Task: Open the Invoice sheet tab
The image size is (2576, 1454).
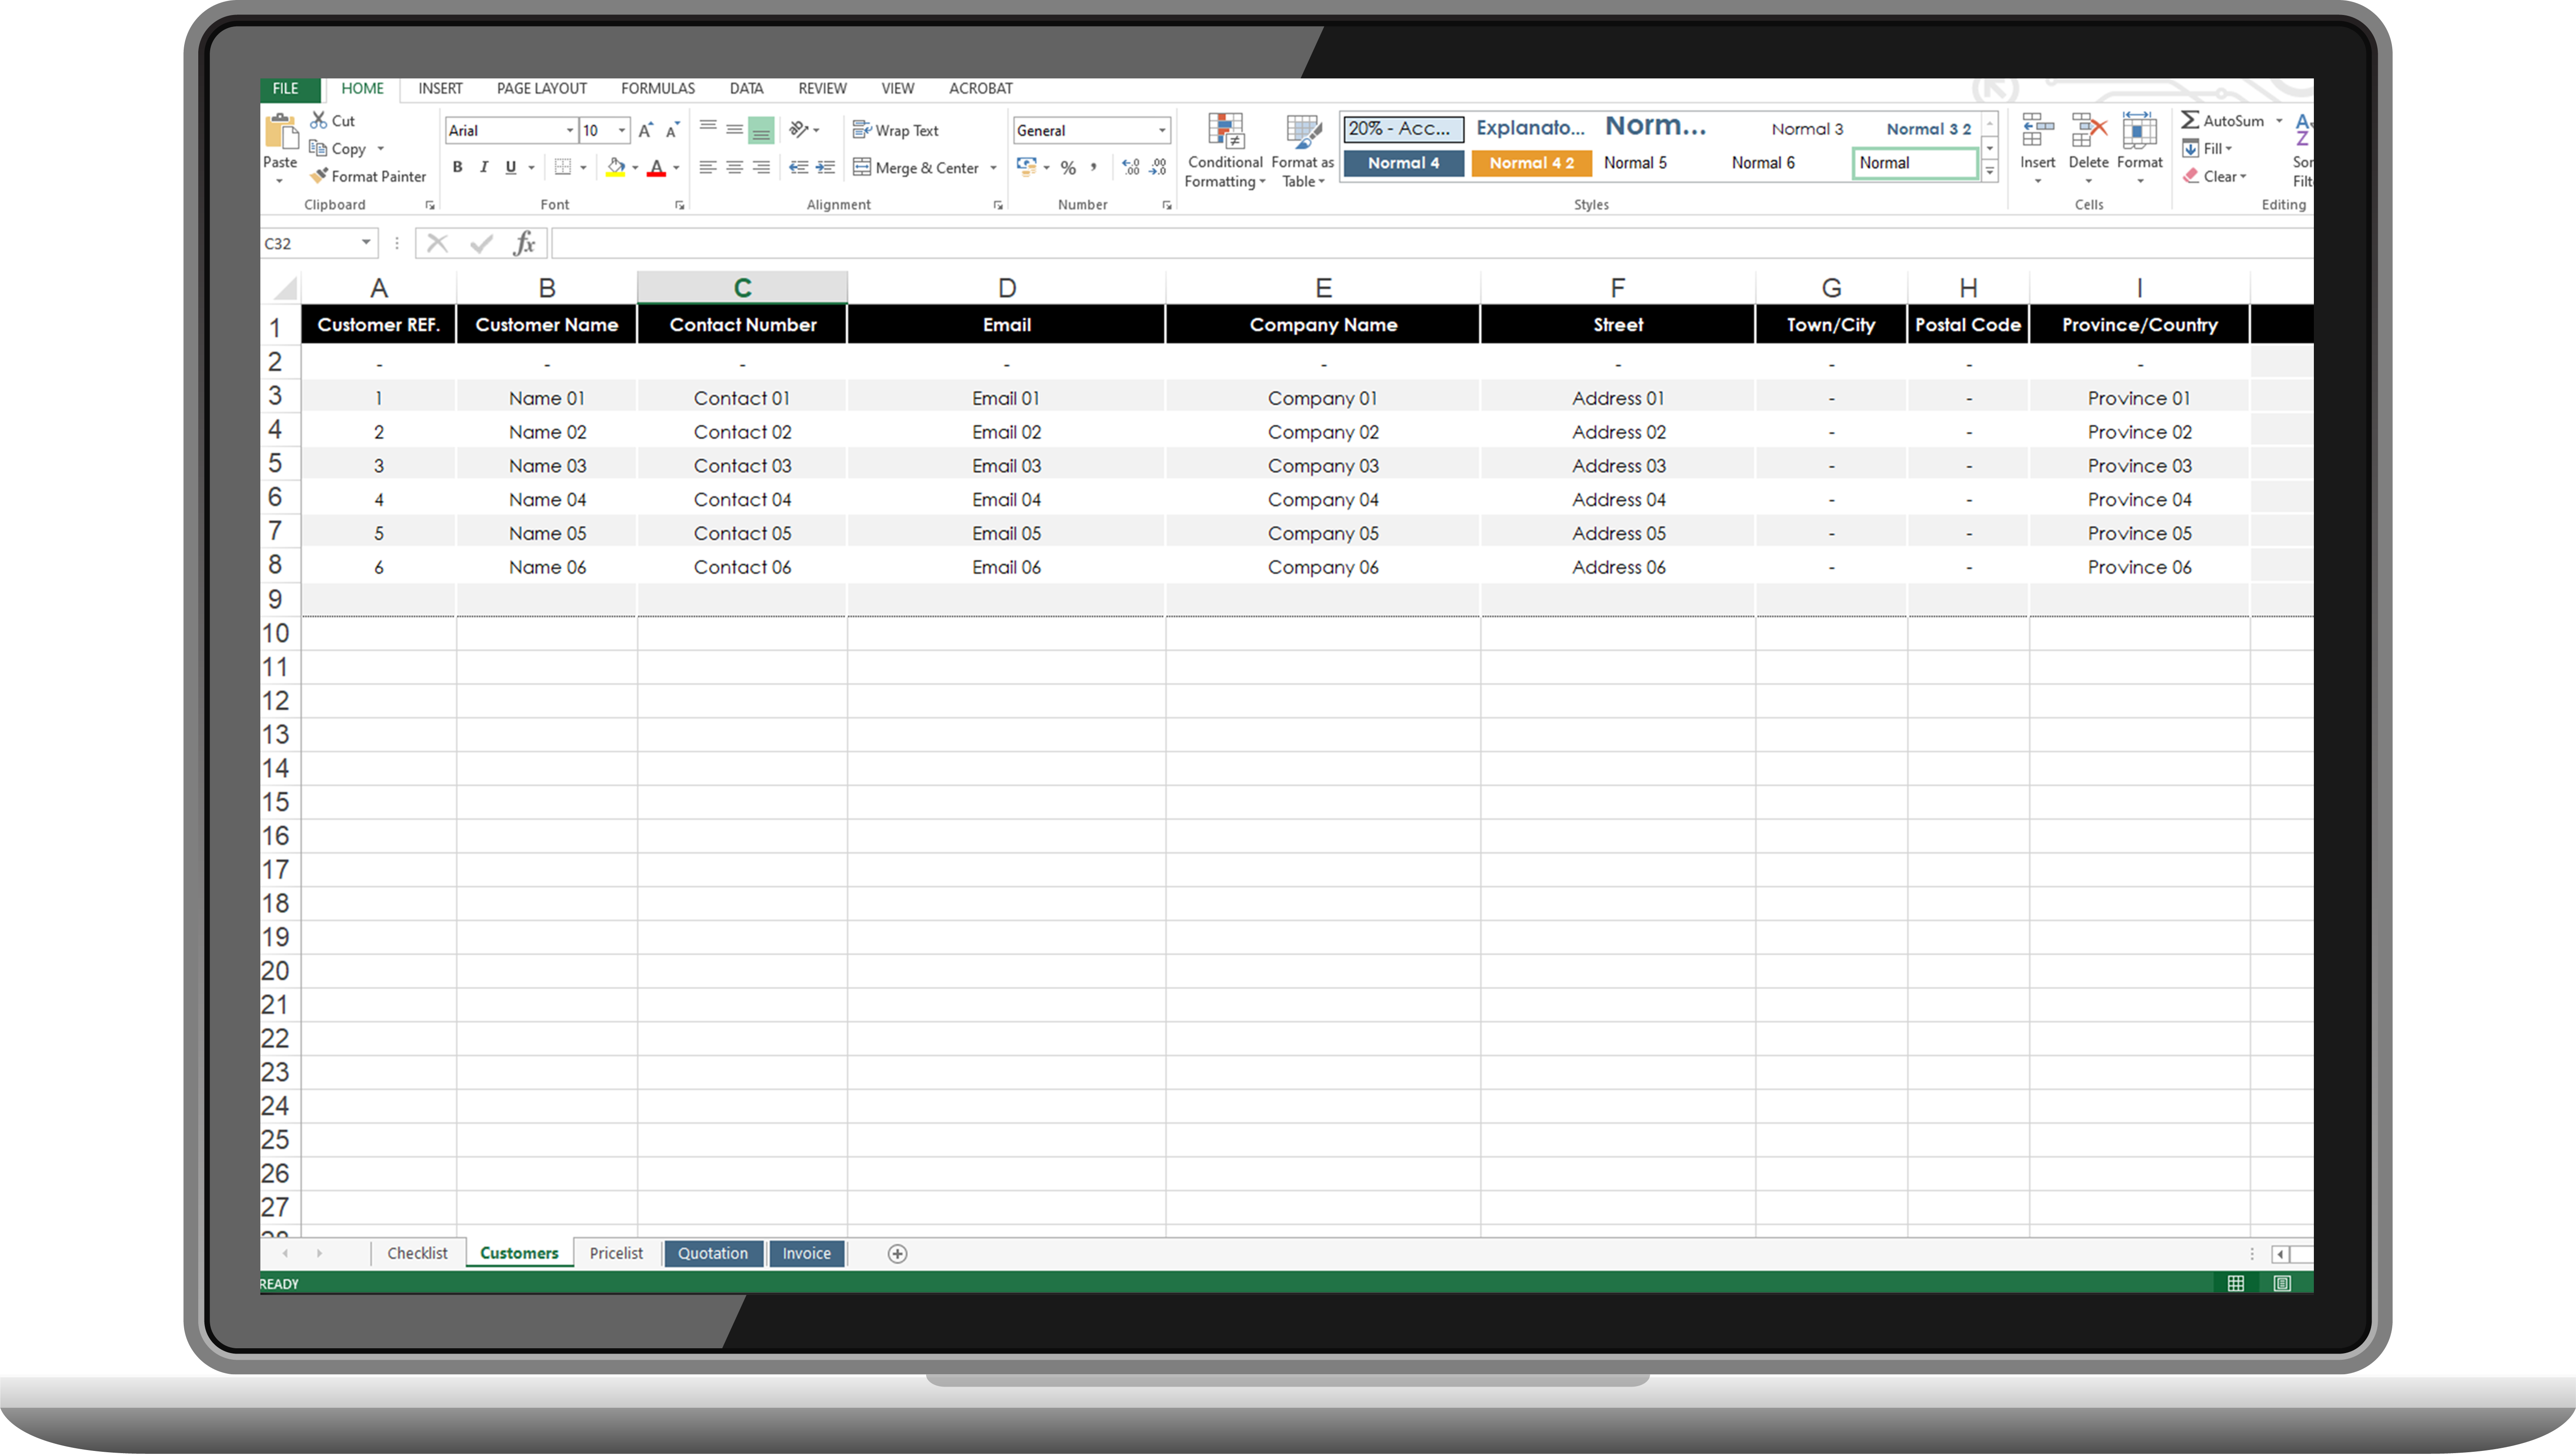Action: pyautogui.click(x=806, y=1253)
